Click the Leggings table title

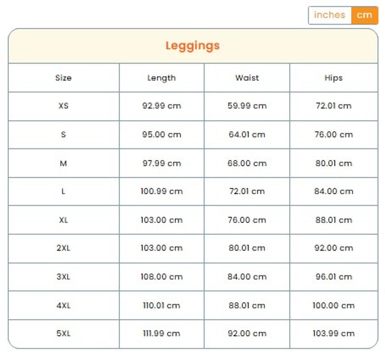point(192,46)
